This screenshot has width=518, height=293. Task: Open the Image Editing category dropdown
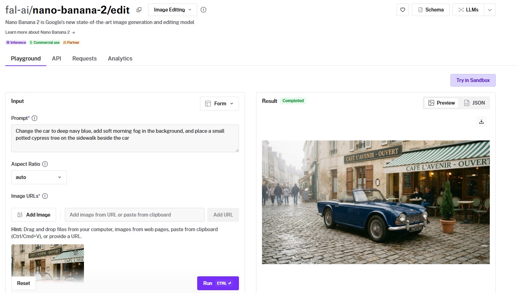pyautogui.click(x=172, y=10)
